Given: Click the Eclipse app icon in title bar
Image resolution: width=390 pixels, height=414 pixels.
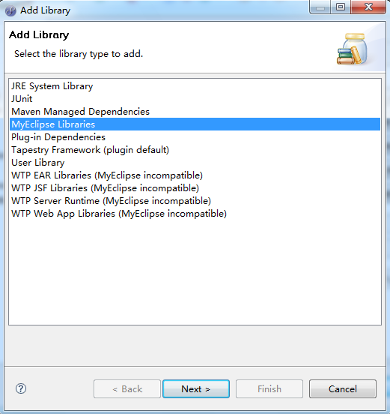Looking at the screenshot, I should [x=10, y=10].
